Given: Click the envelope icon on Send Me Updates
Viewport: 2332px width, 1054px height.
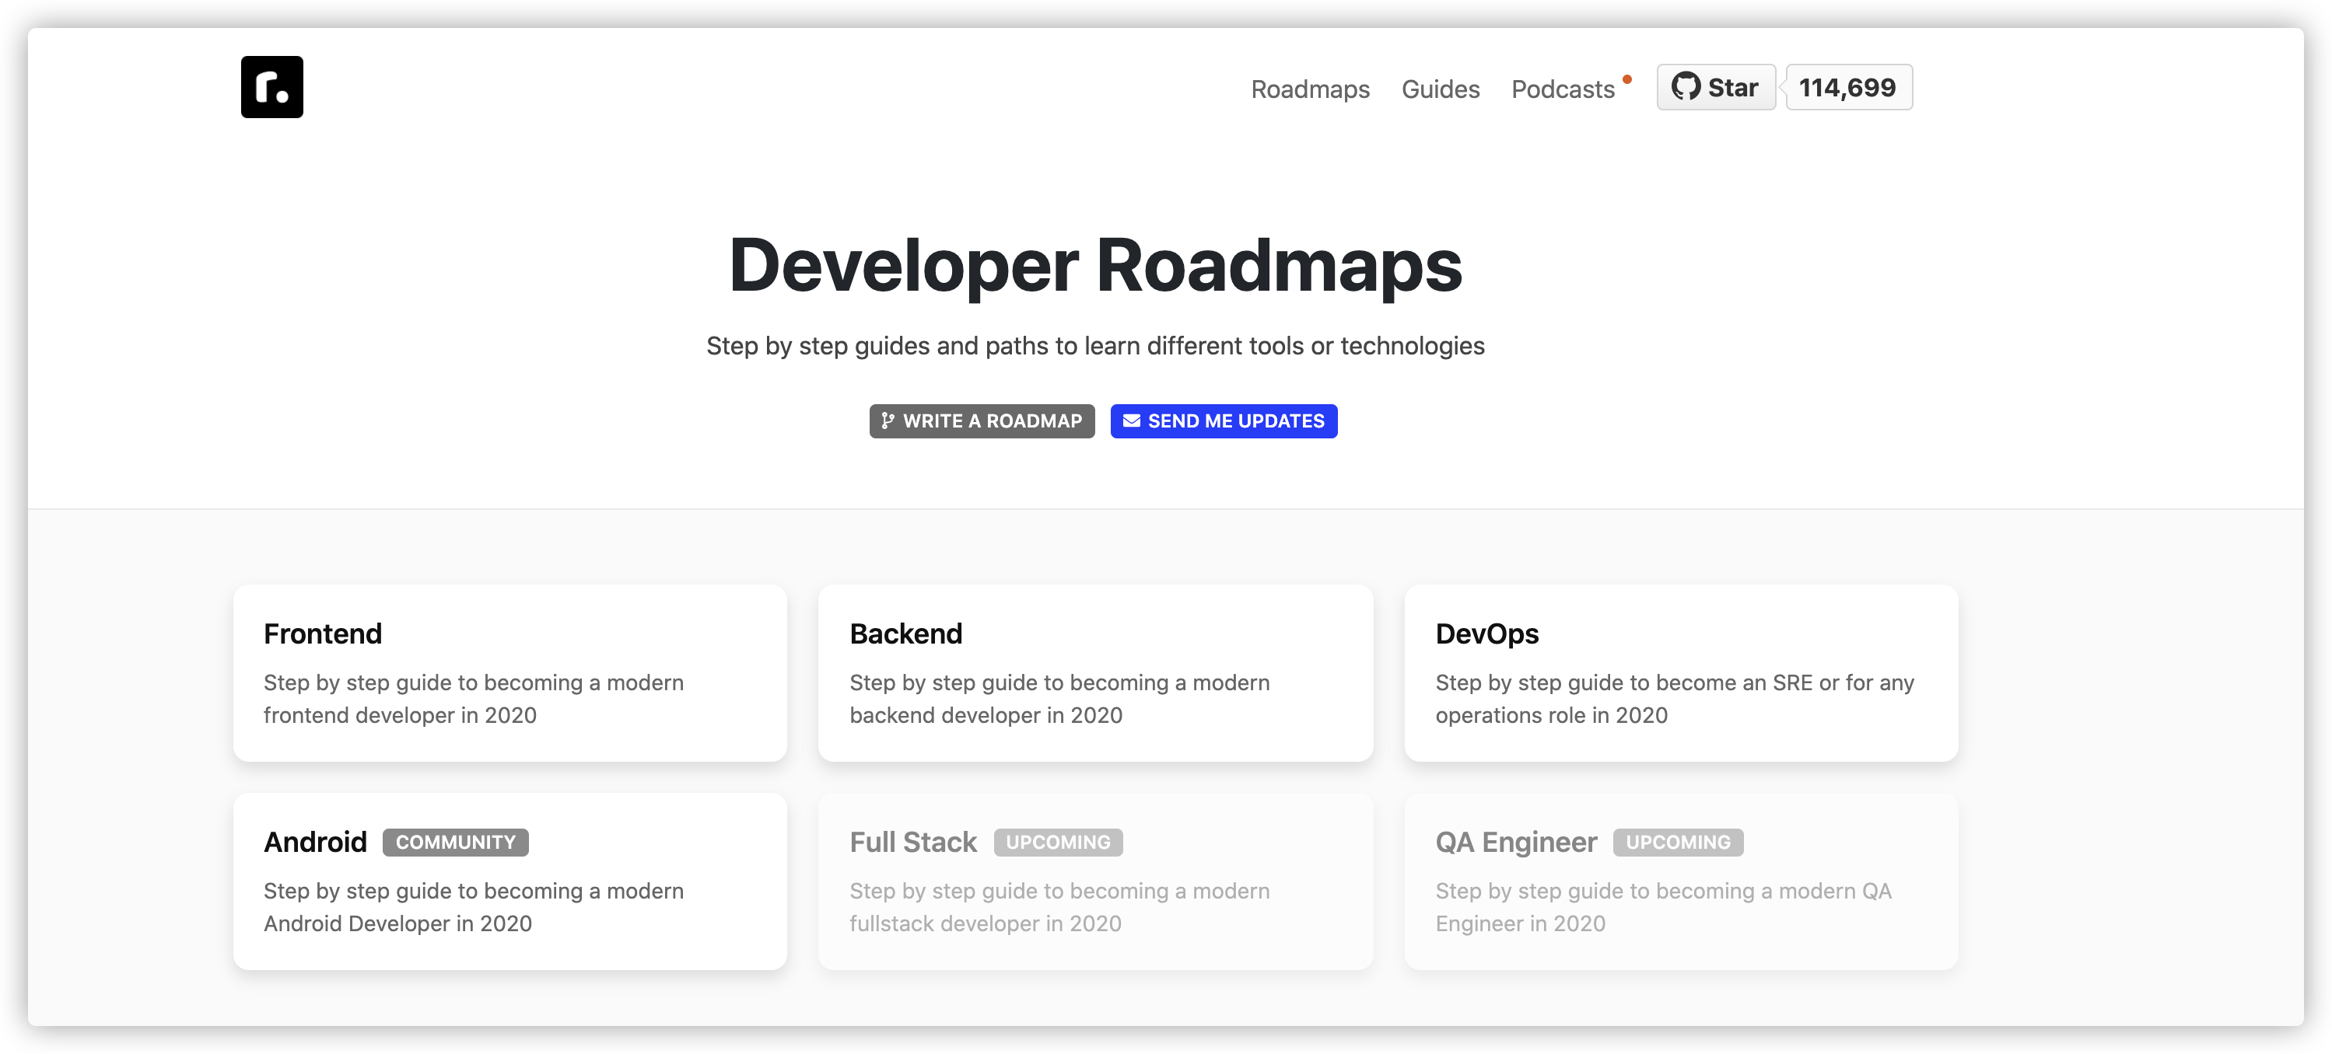Looking at the screenshot, I should 1131,421.
